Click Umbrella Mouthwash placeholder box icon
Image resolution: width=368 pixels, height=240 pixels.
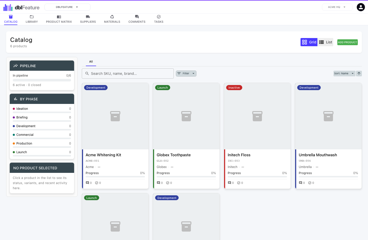click(328, 116)
